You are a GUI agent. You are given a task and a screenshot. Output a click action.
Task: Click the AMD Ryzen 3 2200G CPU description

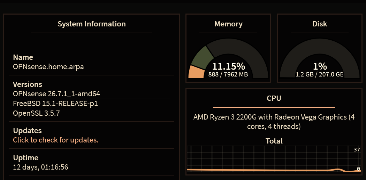pos(274,122)
